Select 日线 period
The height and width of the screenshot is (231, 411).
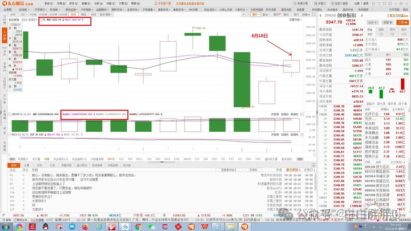[x=74, y=15]
